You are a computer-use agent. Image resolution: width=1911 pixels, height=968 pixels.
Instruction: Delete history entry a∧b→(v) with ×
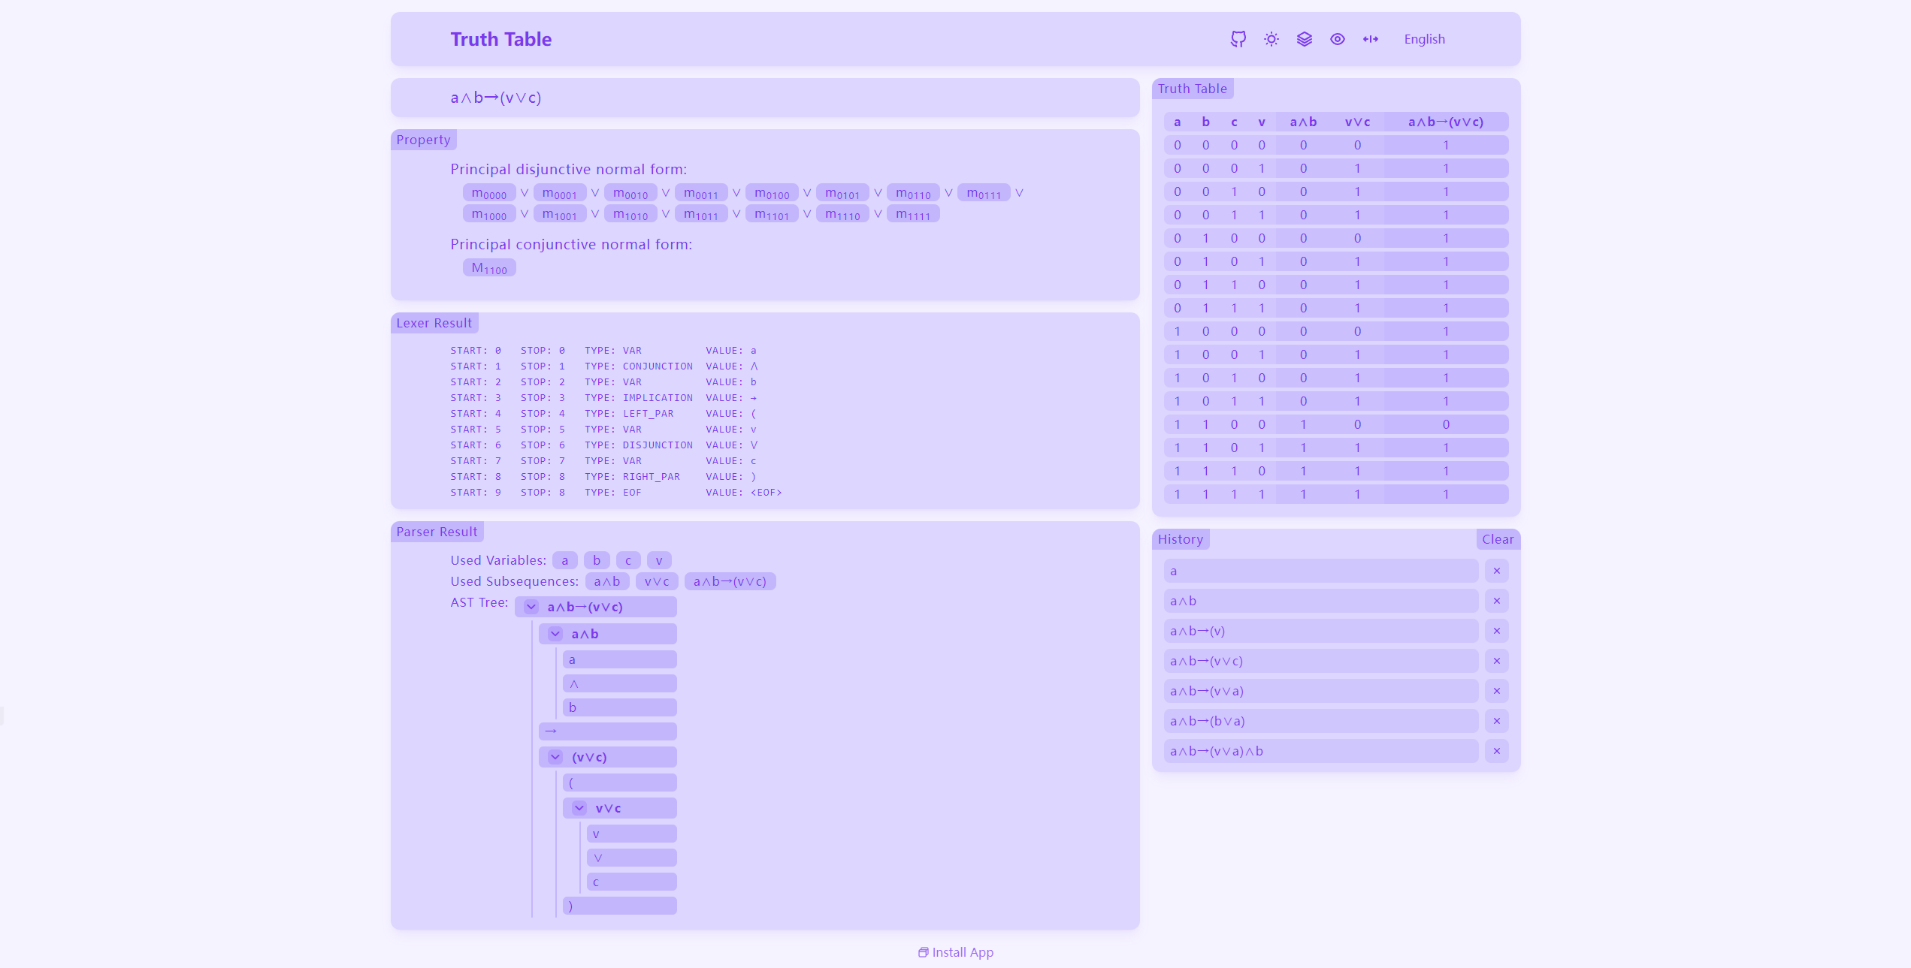tap(1496, 631)
